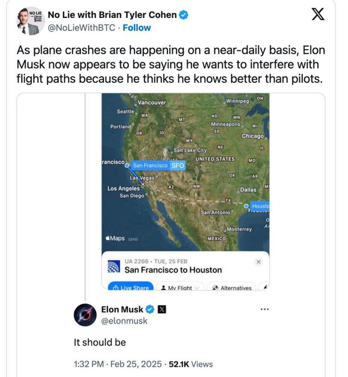Click Elon Musk's verified checkmark badge
Image resolution: width=348 pixels, height=377 pixels.
[150, 310]
